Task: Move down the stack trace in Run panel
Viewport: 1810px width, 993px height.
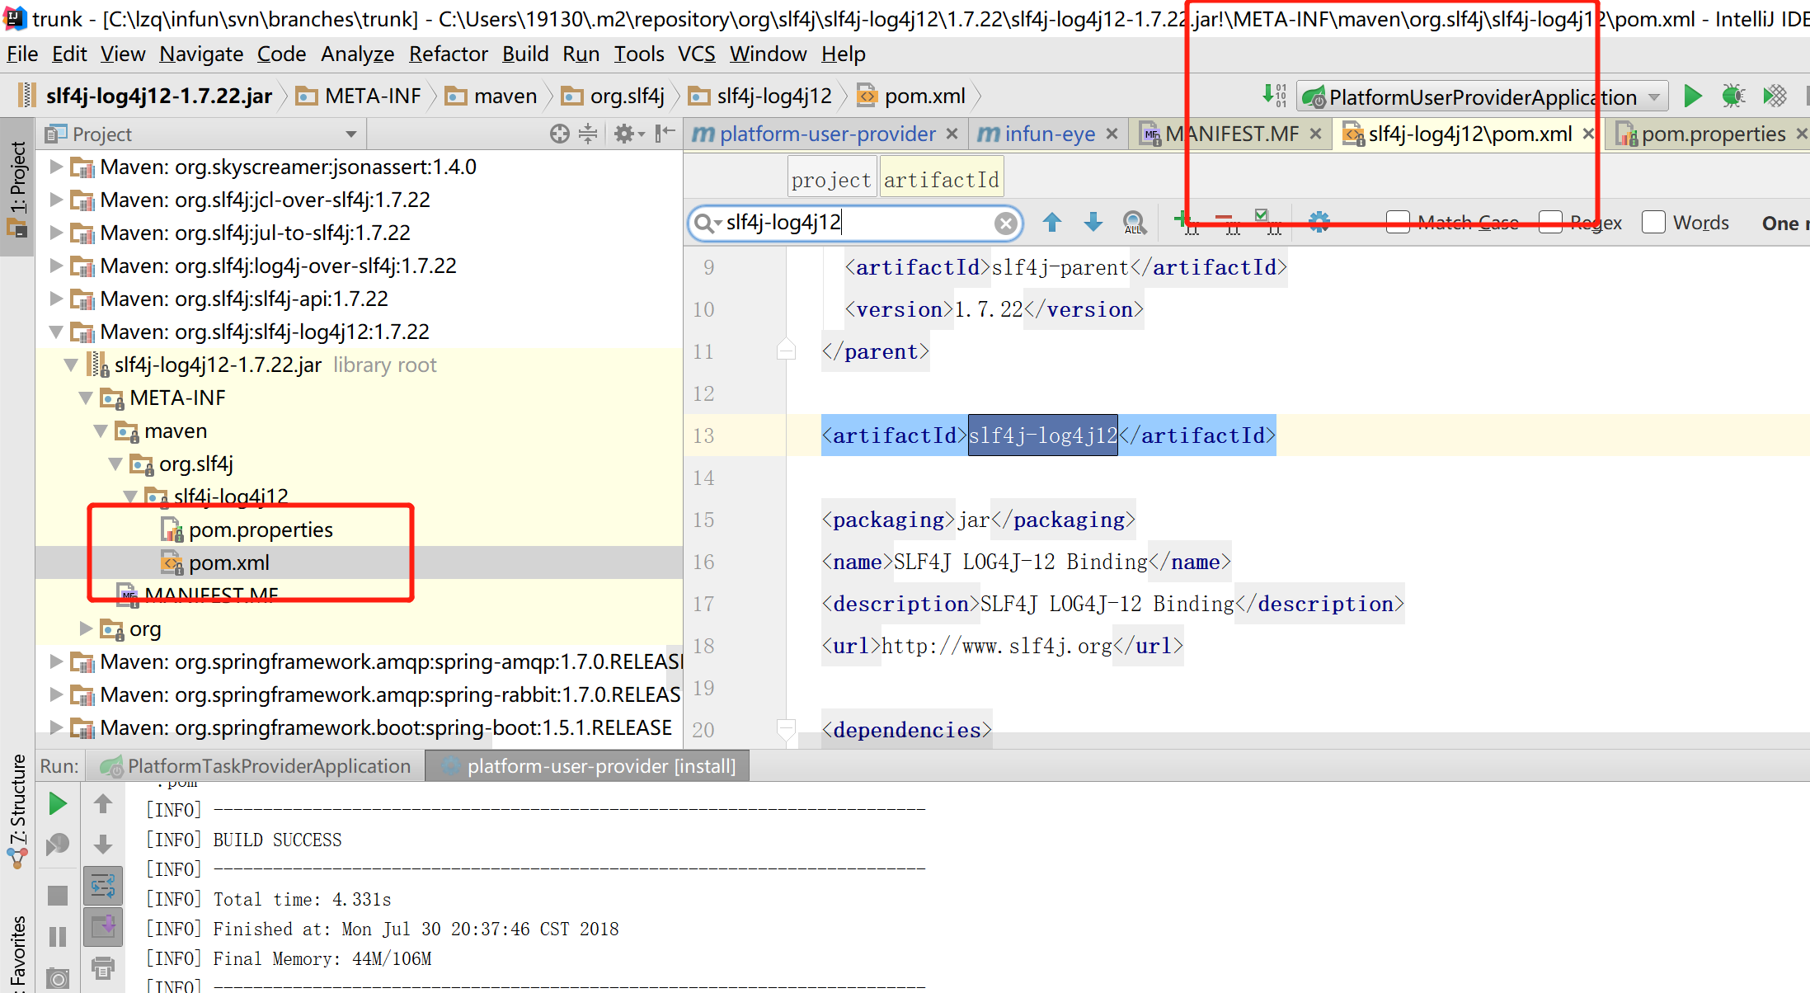Action: (103, 845)
